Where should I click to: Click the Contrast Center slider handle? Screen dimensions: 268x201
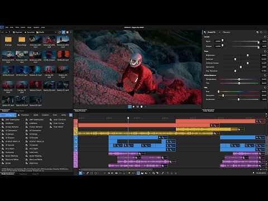(247, 63)
